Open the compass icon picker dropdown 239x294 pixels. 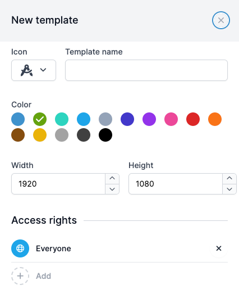click(x=34, y=70)
